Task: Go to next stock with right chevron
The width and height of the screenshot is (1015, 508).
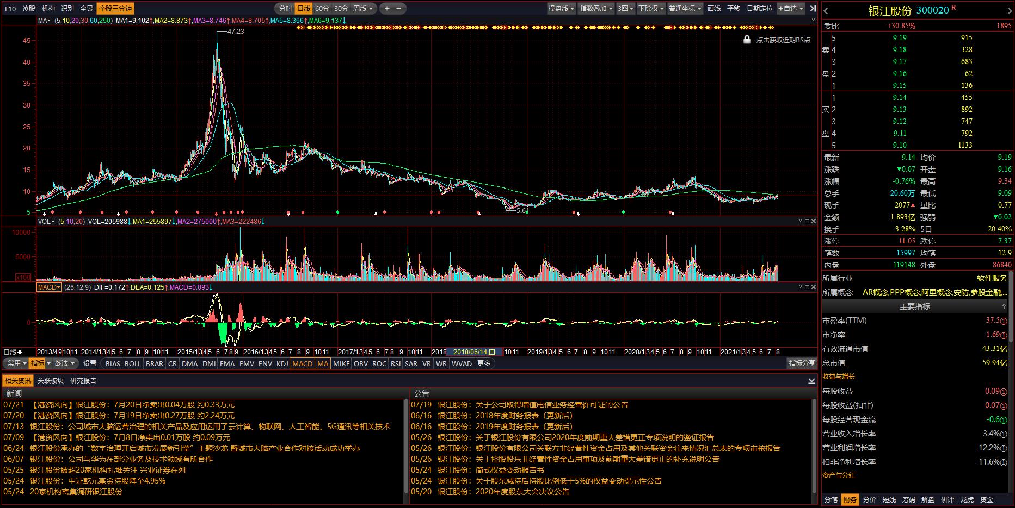Action: click(1010, 10)
